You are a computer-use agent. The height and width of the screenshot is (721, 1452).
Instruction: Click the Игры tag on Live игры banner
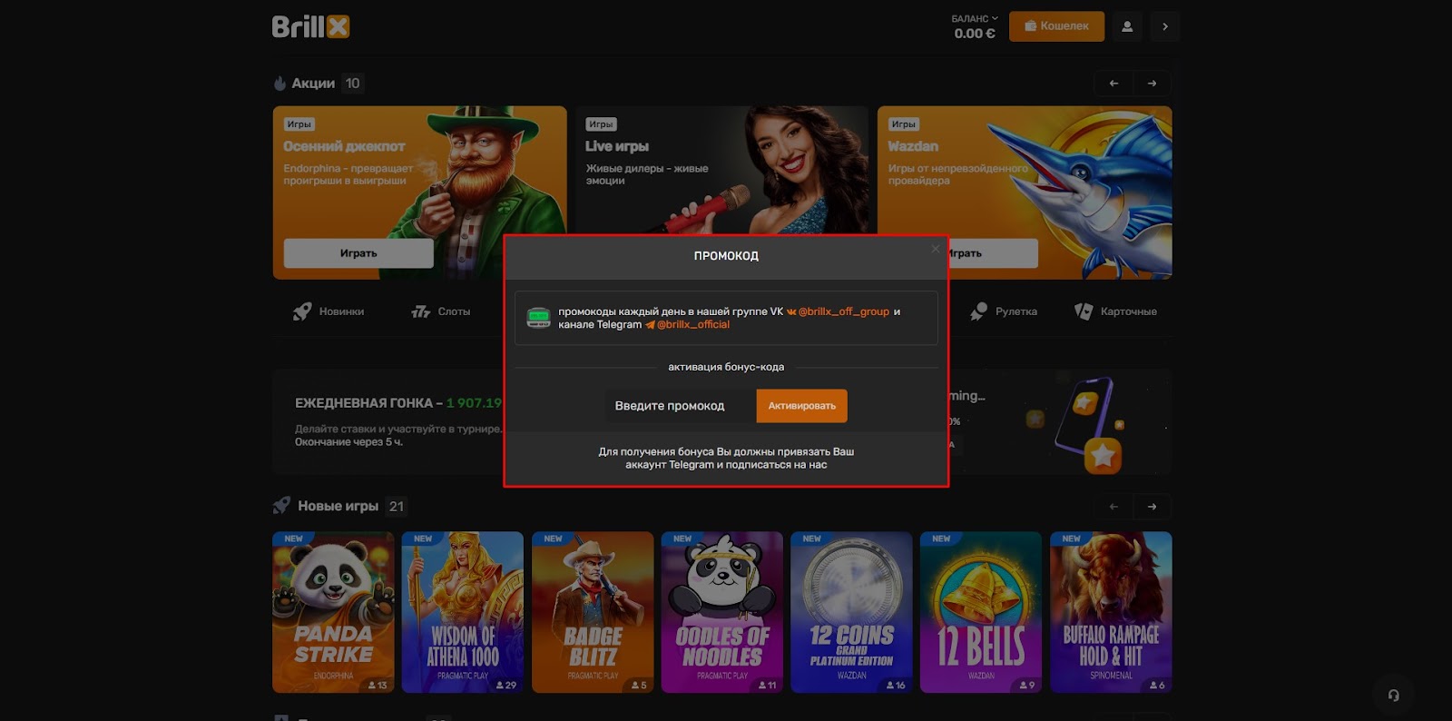click(601, 124)
